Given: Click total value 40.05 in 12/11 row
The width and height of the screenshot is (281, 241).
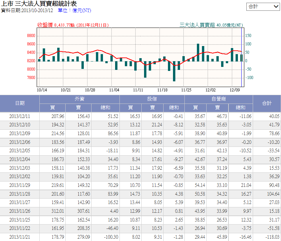Looking at the screenshot, I should point(274,116).
